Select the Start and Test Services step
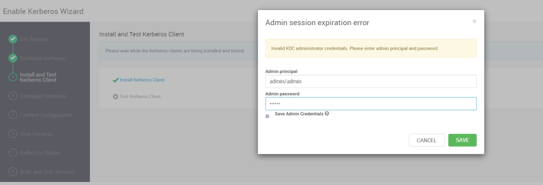 coord(47,172)
